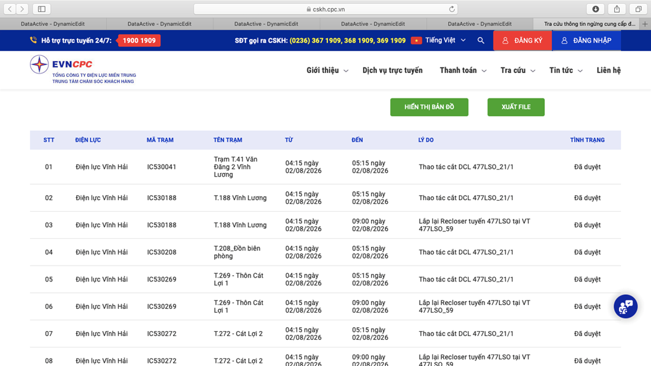Screen dimensions: 651x366
Task: Show all tabs overview icon
Action: tap(638, 9)
